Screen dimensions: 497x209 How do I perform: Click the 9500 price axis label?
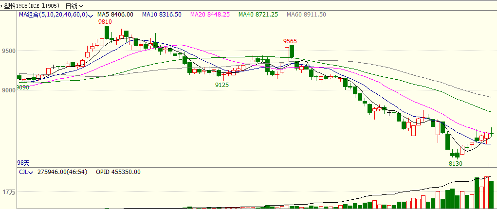[x=8, y=51]
